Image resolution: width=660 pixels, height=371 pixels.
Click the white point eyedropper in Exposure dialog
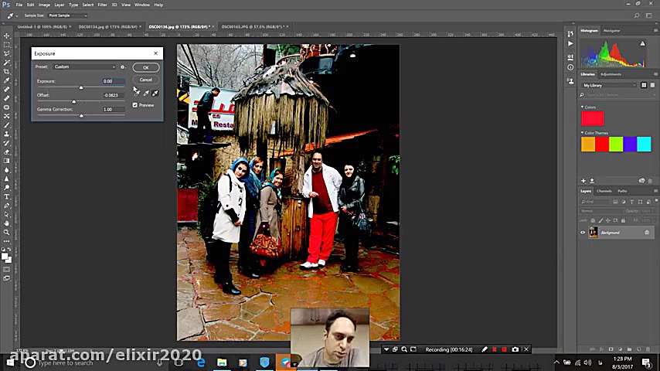pyautogui.click(x=155, y=93)
